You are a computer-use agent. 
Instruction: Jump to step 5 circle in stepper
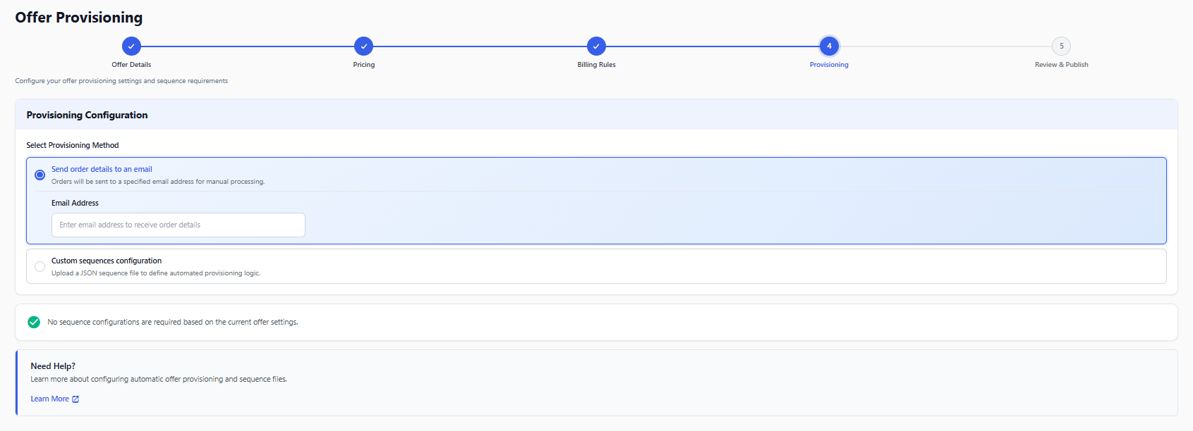[1062, 46]
